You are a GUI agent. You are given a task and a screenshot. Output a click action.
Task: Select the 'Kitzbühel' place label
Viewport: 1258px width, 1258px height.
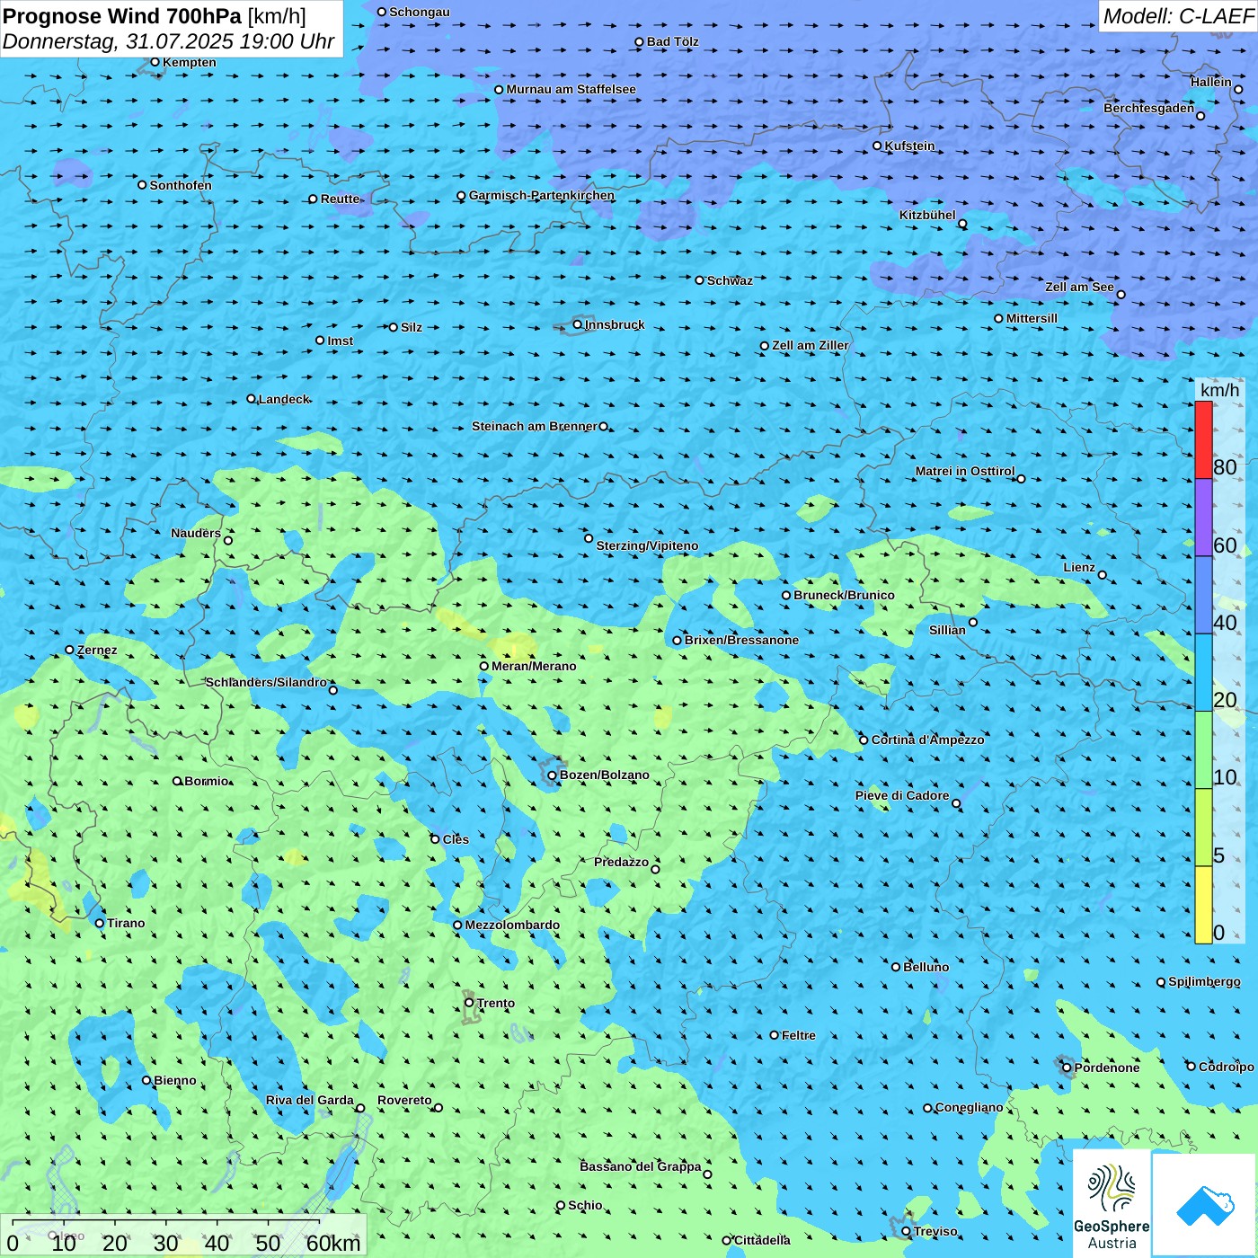tap(927, 215)
